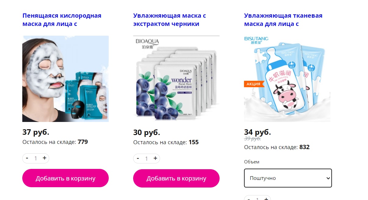Click the quantity field of the foaming mask

(x=36, y=158)
